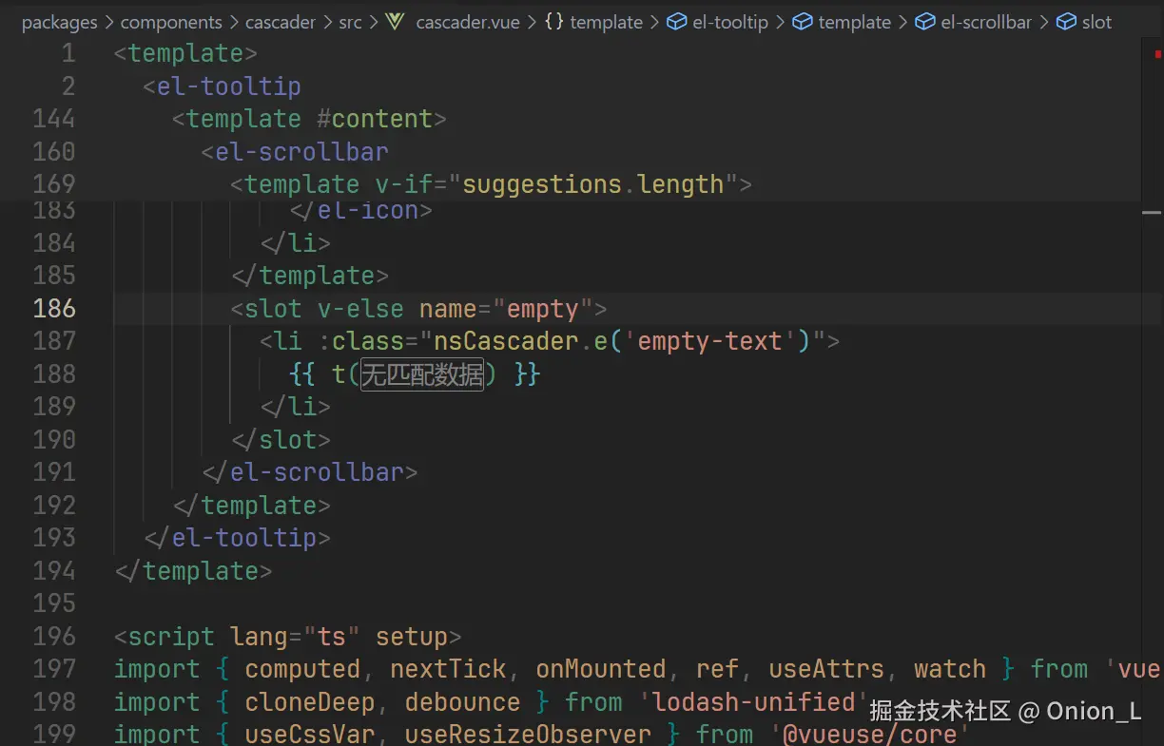Open the cascader folder breadcrumb
The width and height of the screenshot is (1164, 746).
[x=281, y=22]
